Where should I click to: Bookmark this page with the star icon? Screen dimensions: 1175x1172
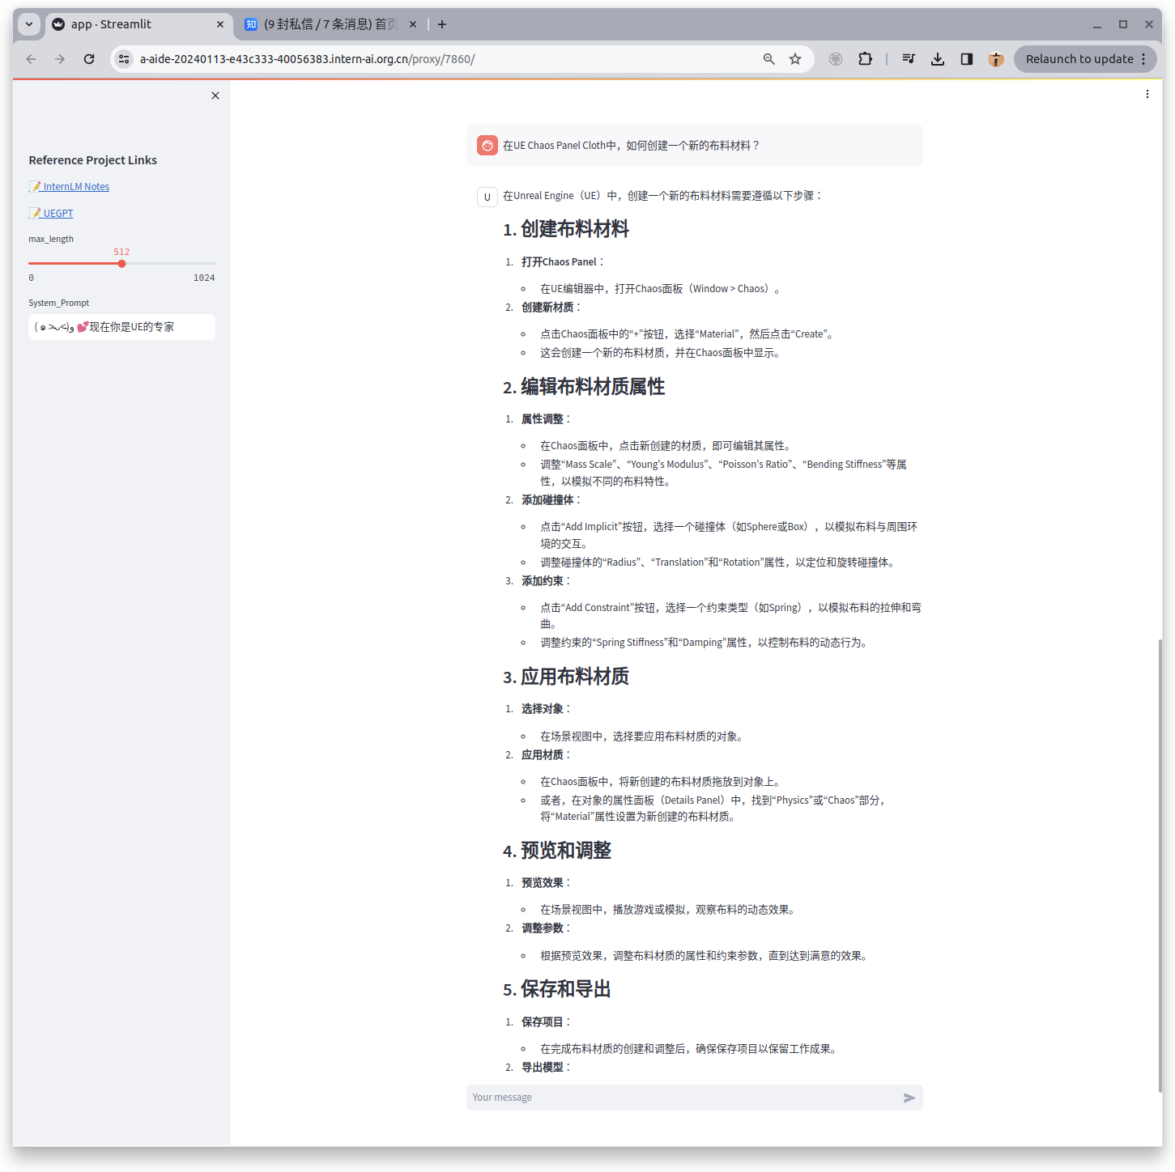(x=795, y=59)
